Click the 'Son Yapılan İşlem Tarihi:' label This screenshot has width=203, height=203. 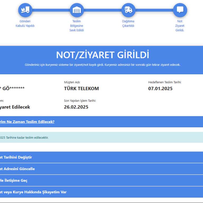point(80,101)
